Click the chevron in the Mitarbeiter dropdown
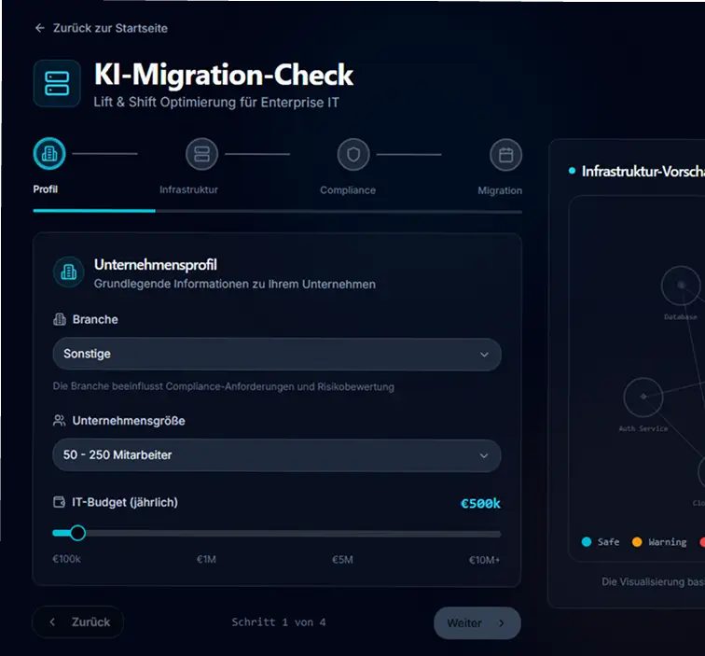This screenshot has height=656, width=705. [484, 455]
